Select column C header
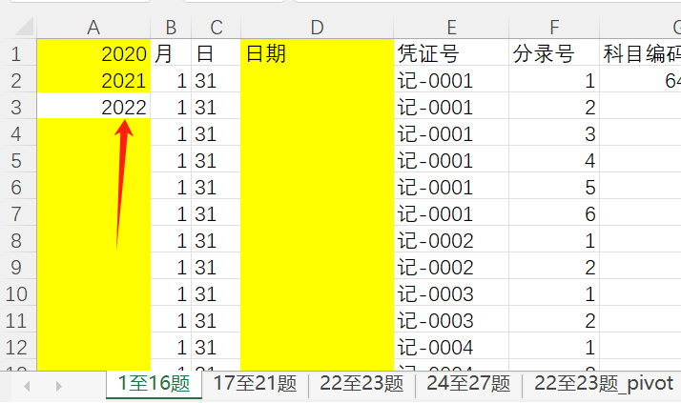The image size is (681, 403). coord(216,28)
